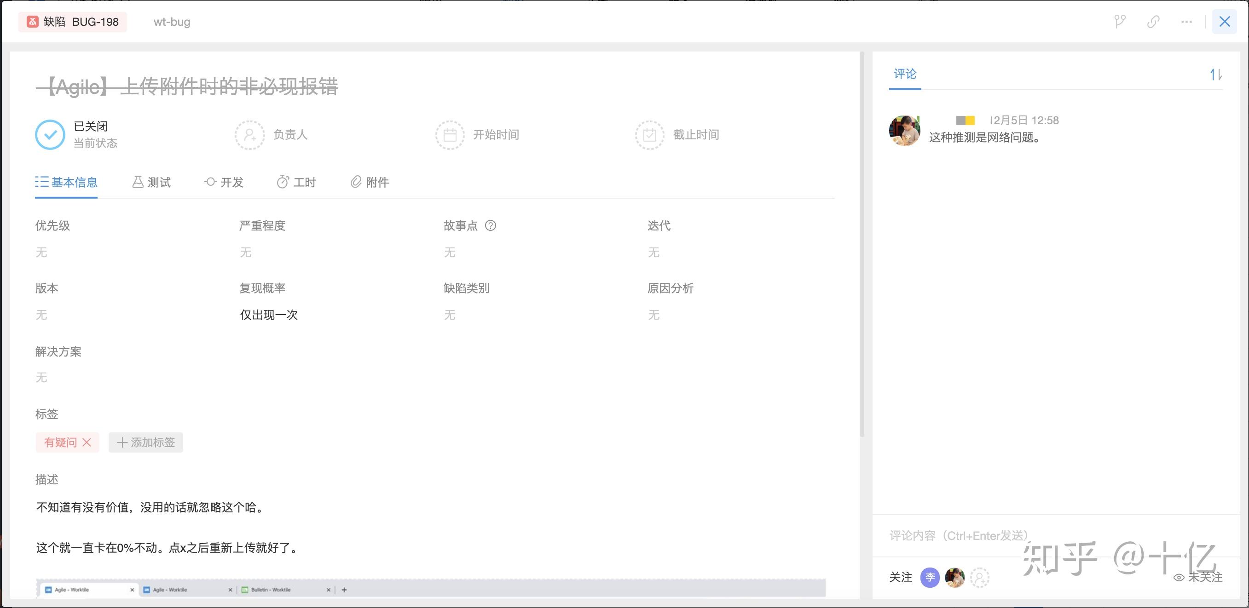
Task: Open the three-dot more options menu
Action: [x=1186, y=22]
